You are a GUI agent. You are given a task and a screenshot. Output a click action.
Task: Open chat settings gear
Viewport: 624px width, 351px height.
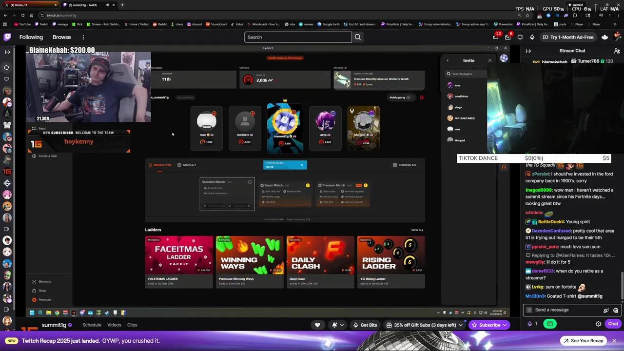tap(599, 324)
